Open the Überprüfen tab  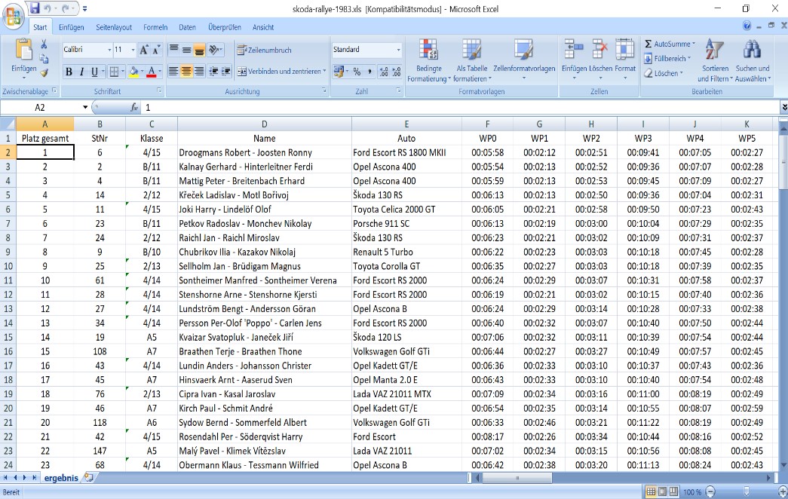(225, 27)
